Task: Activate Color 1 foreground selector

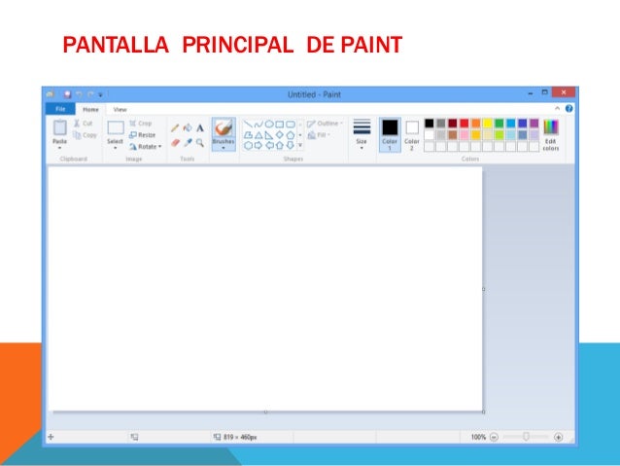Action: (390, 134)
